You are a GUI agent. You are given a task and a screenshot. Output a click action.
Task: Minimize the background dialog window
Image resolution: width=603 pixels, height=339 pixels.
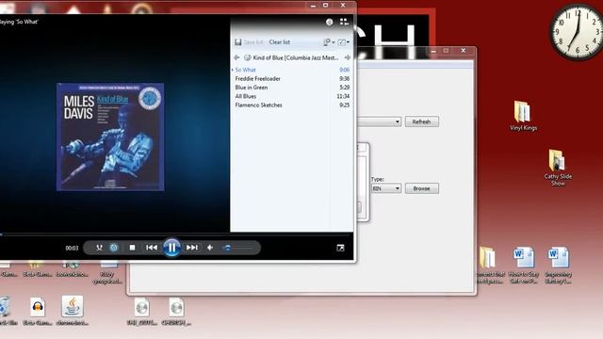(x=433, y=51)
